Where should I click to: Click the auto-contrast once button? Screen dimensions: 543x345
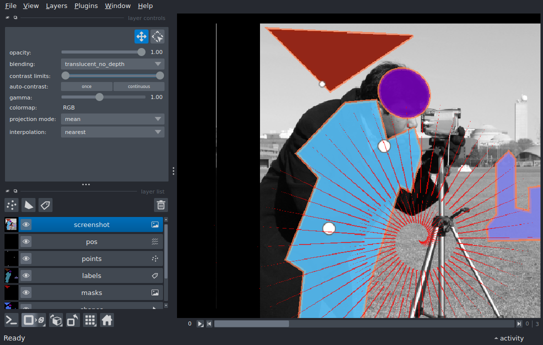tap(86, 86)
